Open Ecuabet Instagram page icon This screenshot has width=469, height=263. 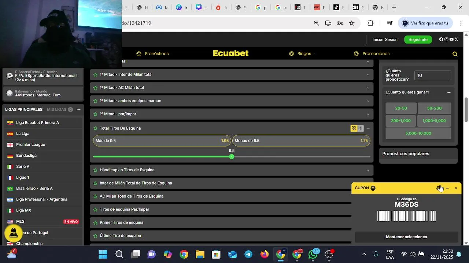pyautogui.click(x=446, y=39)
